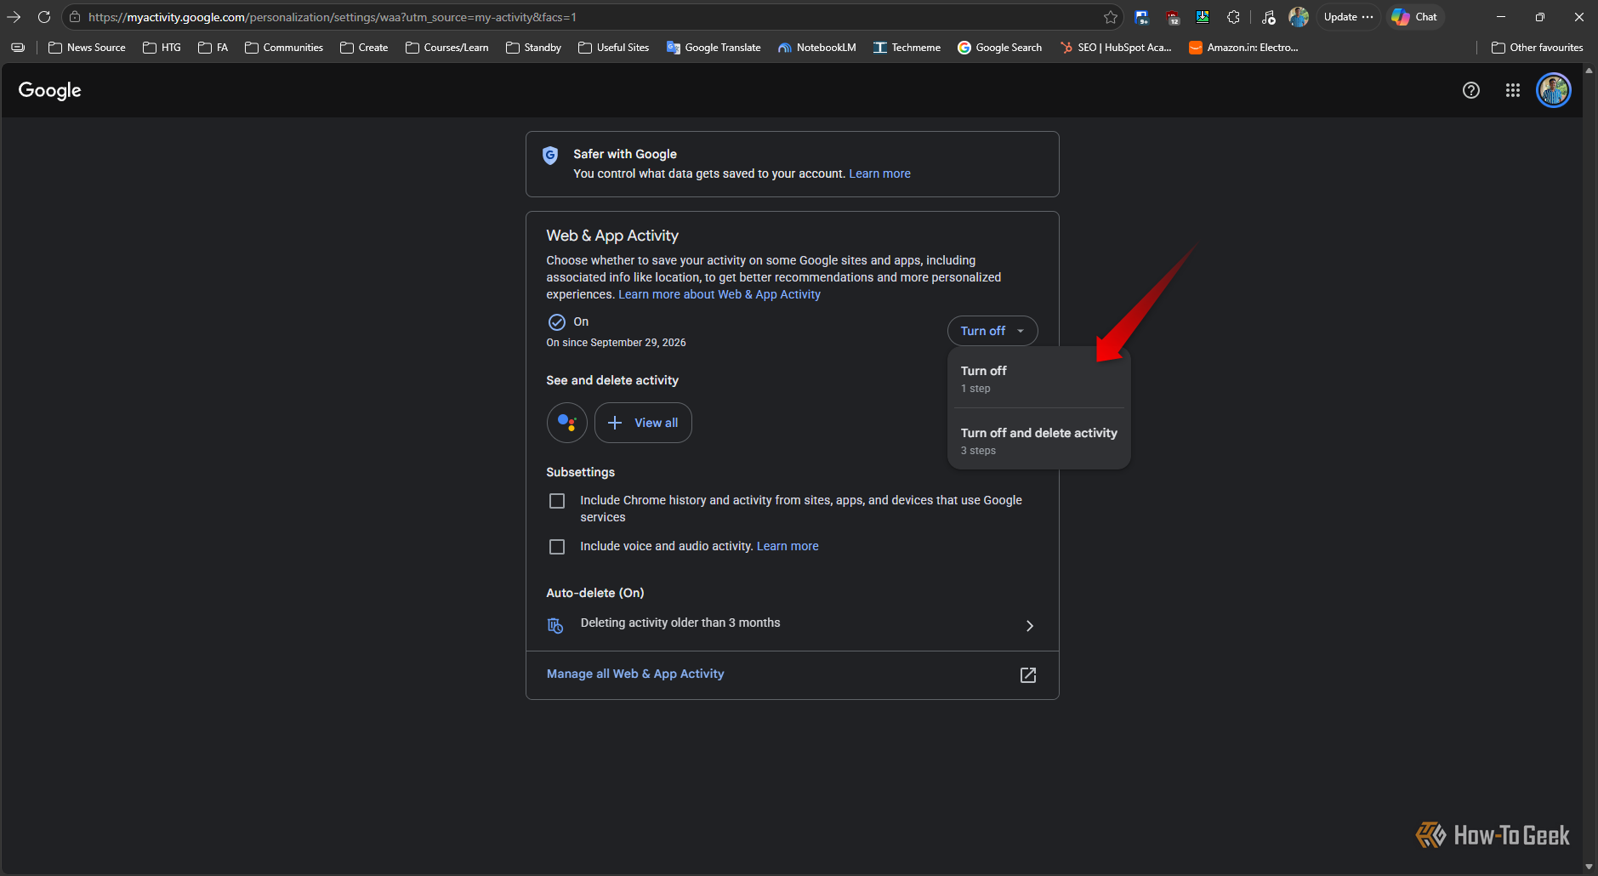The height and width of the screenshot is (876, 1598).
Task: Click Learn more link next to voice and audio activity
Action: point(788,546)
